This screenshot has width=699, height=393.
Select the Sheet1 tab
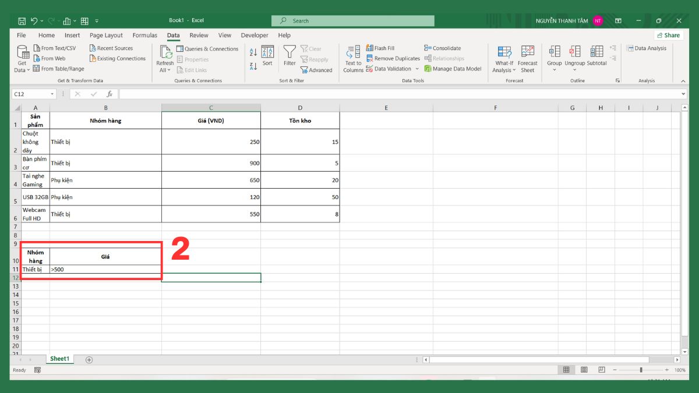coord(59,359)
